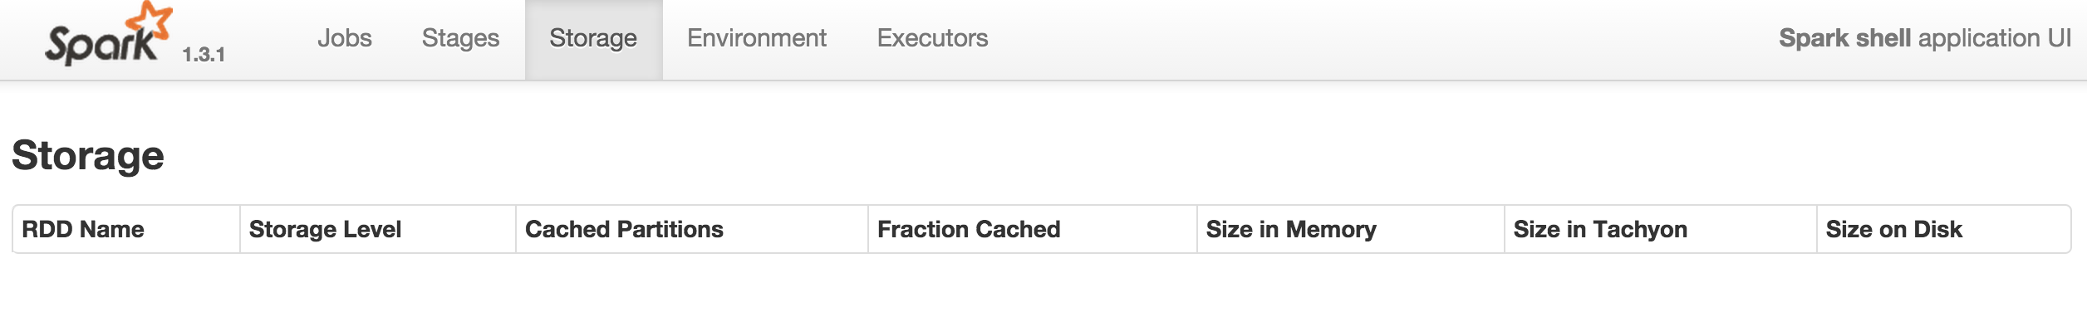This screenshot has width=2087, height=312.
Task: Switch to the Stages tab
Action: (460, 38)
